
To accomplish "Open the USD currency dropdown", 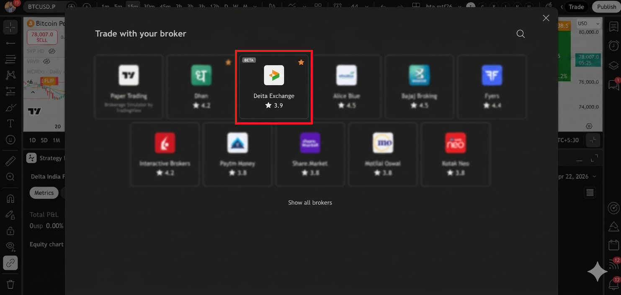I will (589, 24).
